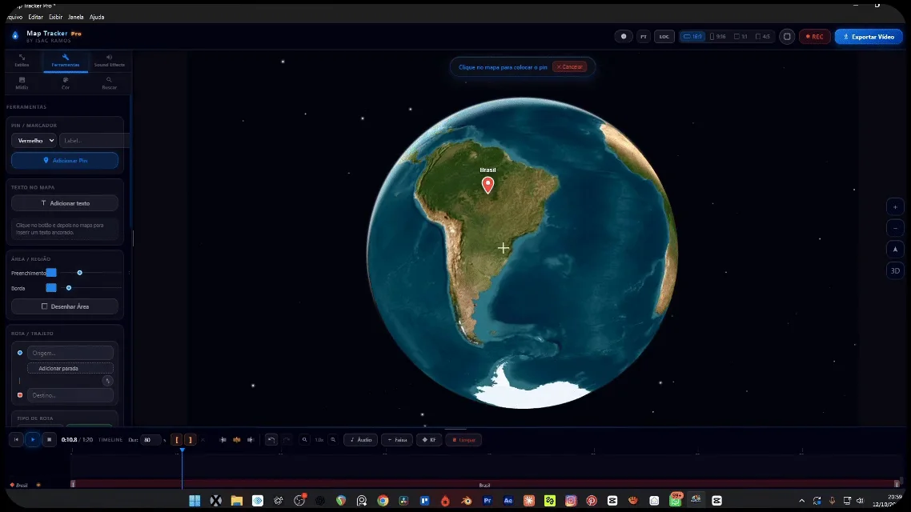The width and height of the screenshot is (911, 512).
Task: Click the duration field showing 80
Action: [x=150, y=439]
